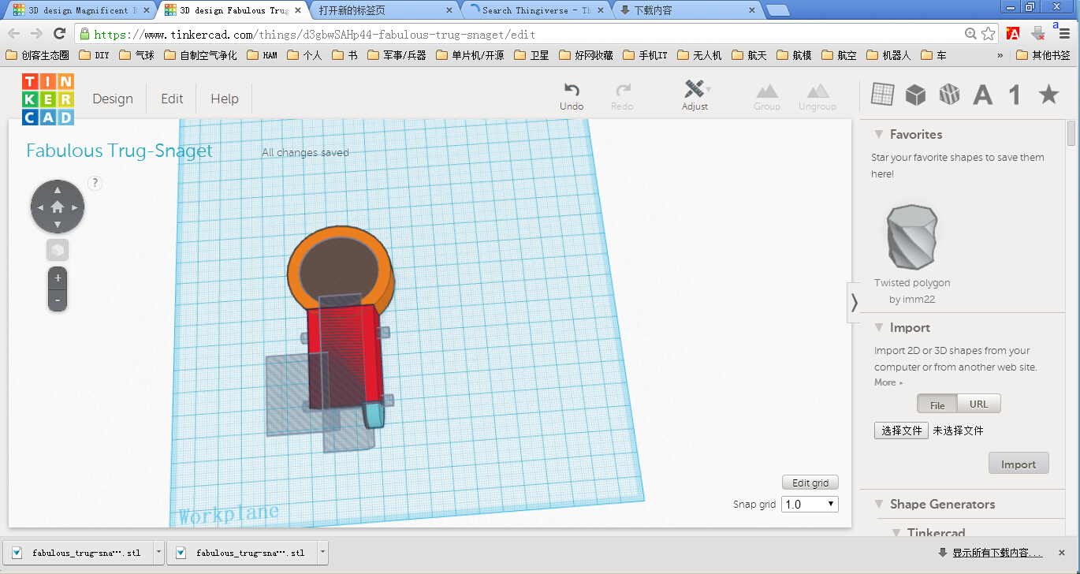Collapse the Tinkercad generators subsection
The image size is (1080, 574).
896,533
